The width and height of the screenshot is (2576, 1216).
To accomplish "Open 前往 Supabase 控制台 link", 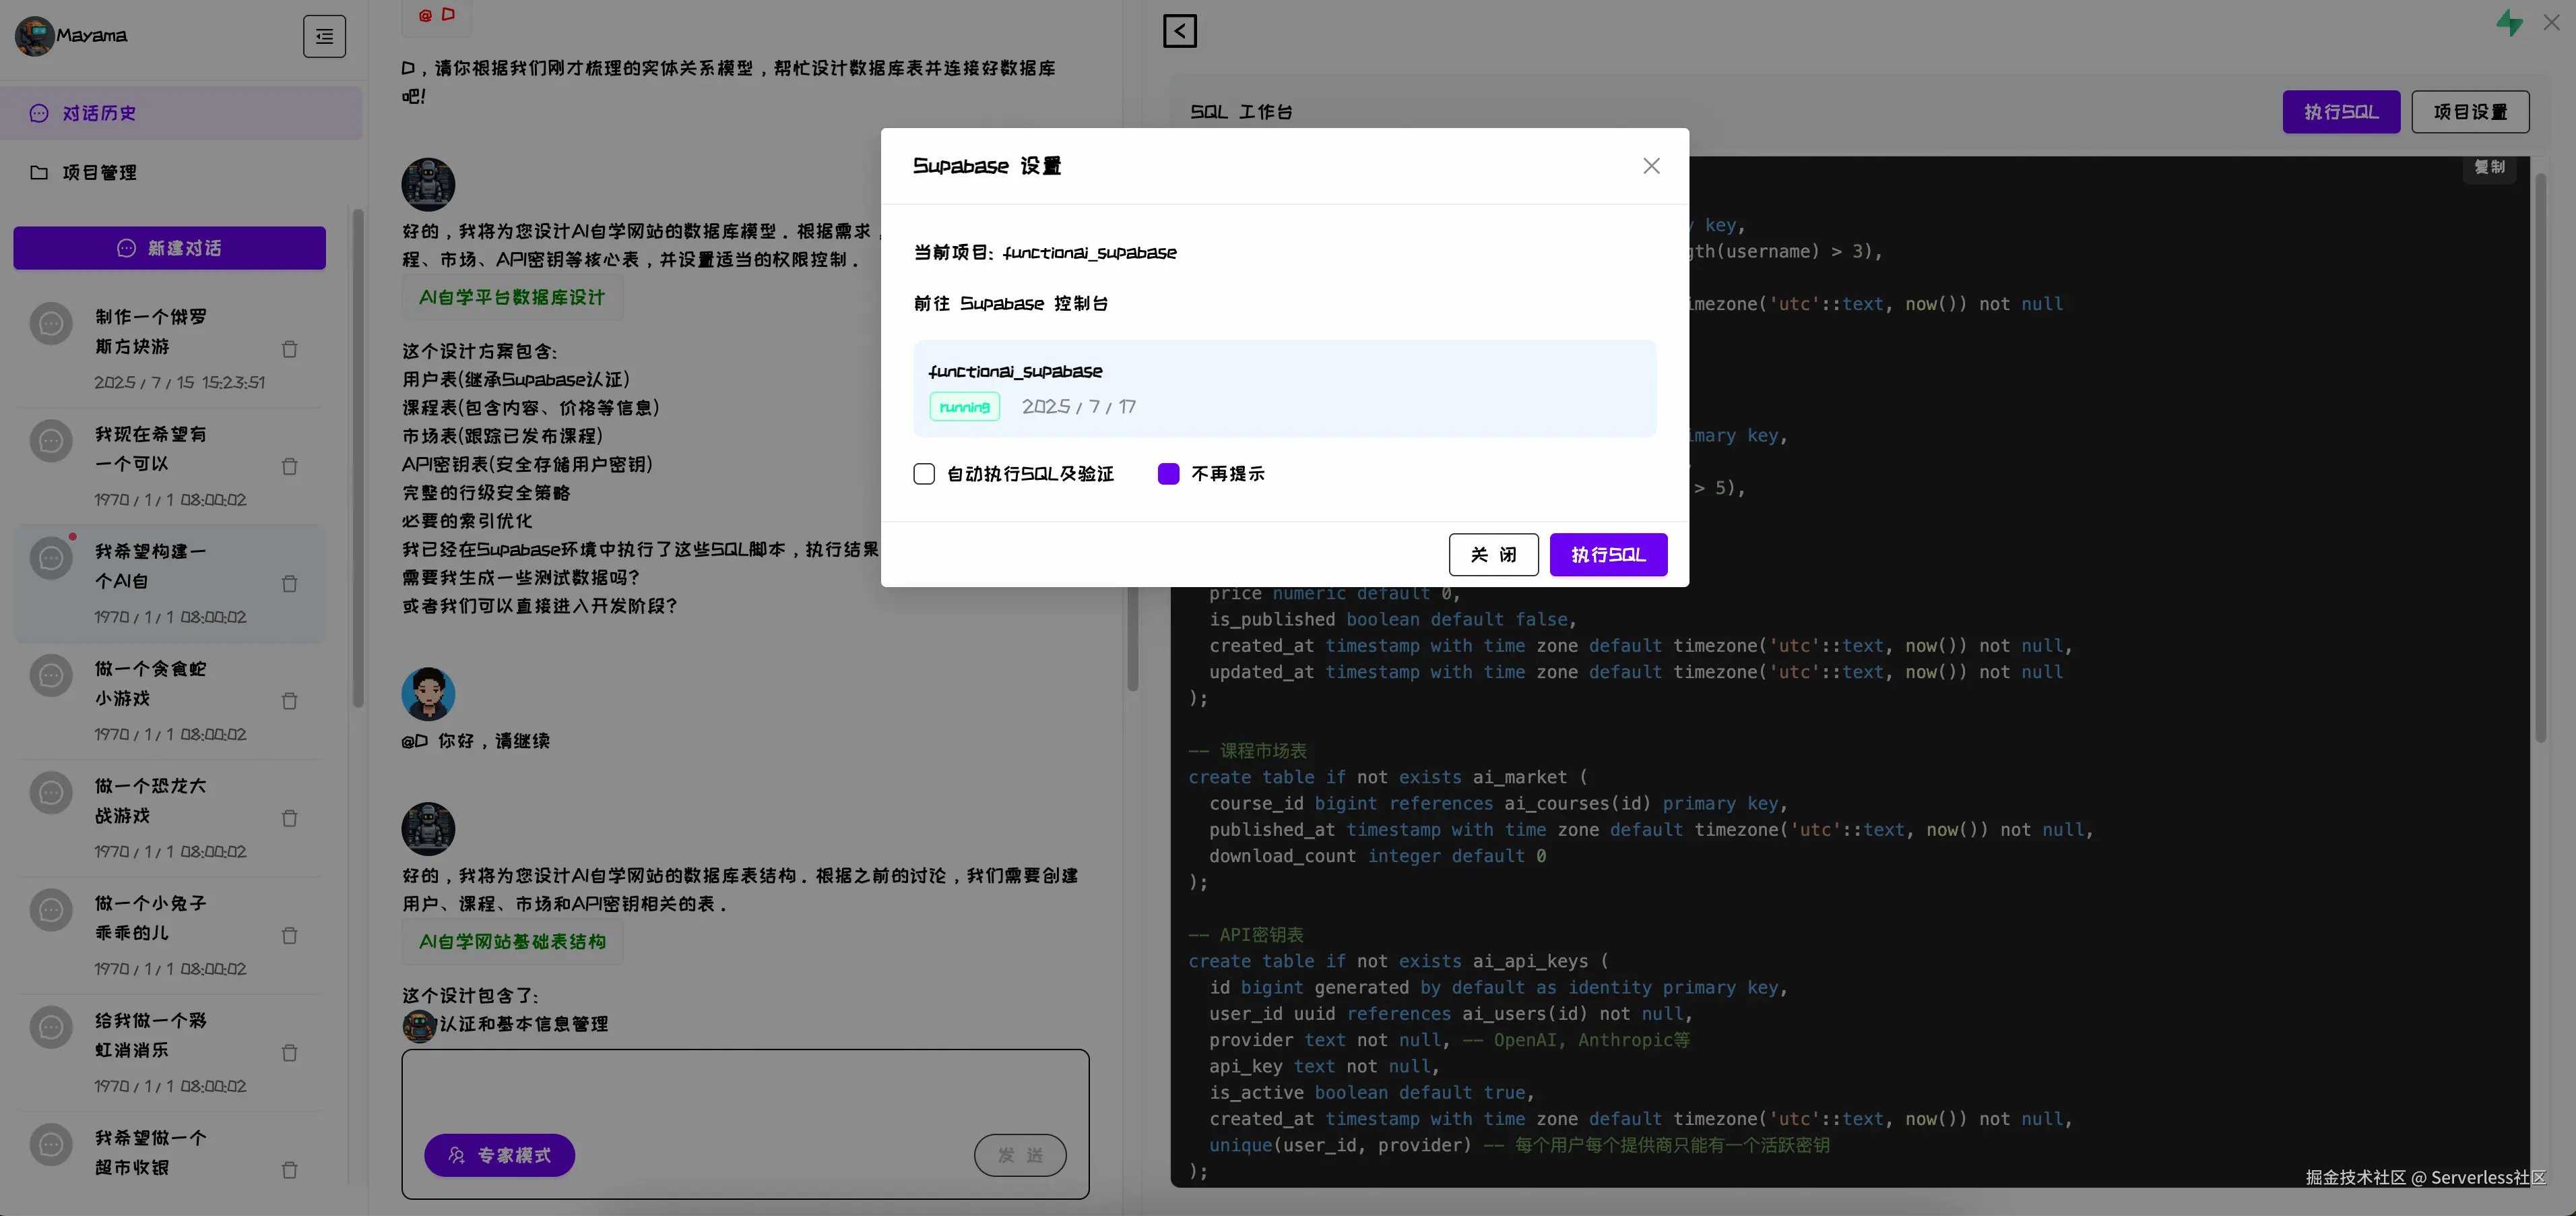I will point(1010,303).
